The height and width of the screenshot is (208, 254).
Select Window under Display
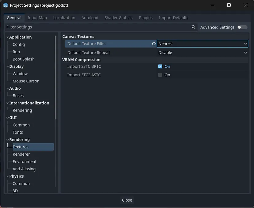[20, 74]
